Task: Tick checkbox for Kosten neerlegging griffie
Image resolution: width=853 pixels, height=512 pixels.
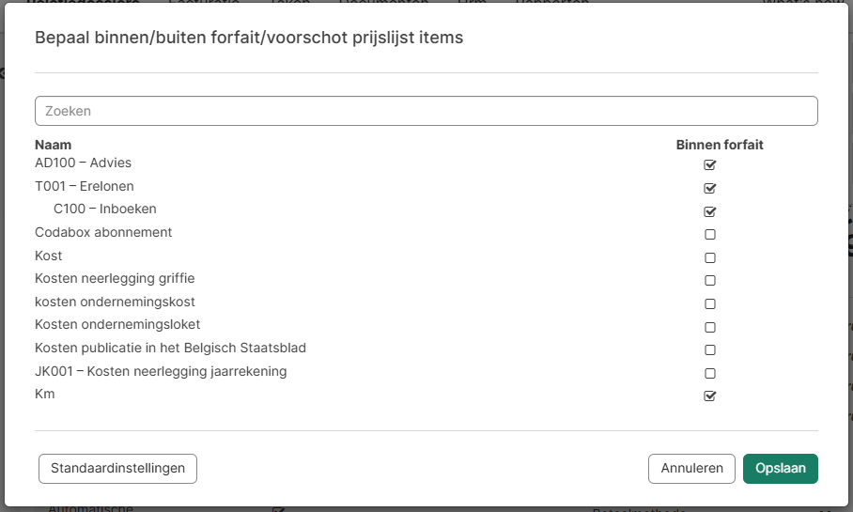Action: [x=710, y=280]
